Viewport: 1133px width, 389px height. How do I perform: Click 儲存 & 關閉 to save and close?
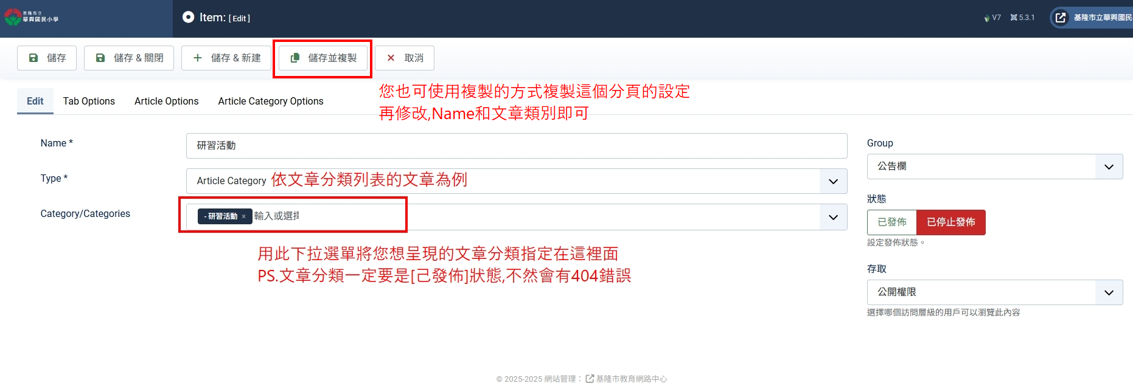coord(129,58)
